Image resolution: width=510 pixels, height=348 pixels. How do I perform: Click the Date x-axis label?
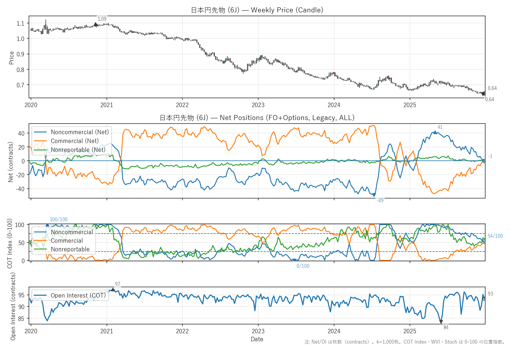point(257,339)
